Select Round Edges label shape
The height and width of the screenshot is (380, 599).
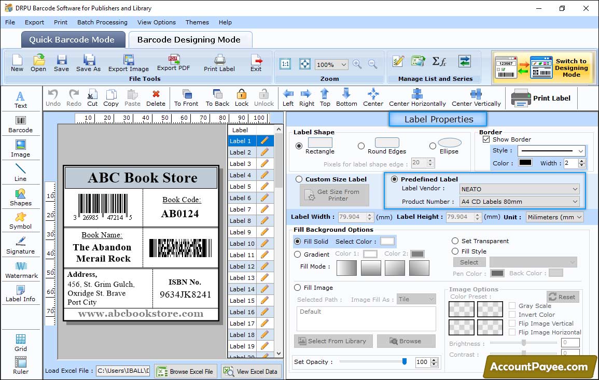361,146
